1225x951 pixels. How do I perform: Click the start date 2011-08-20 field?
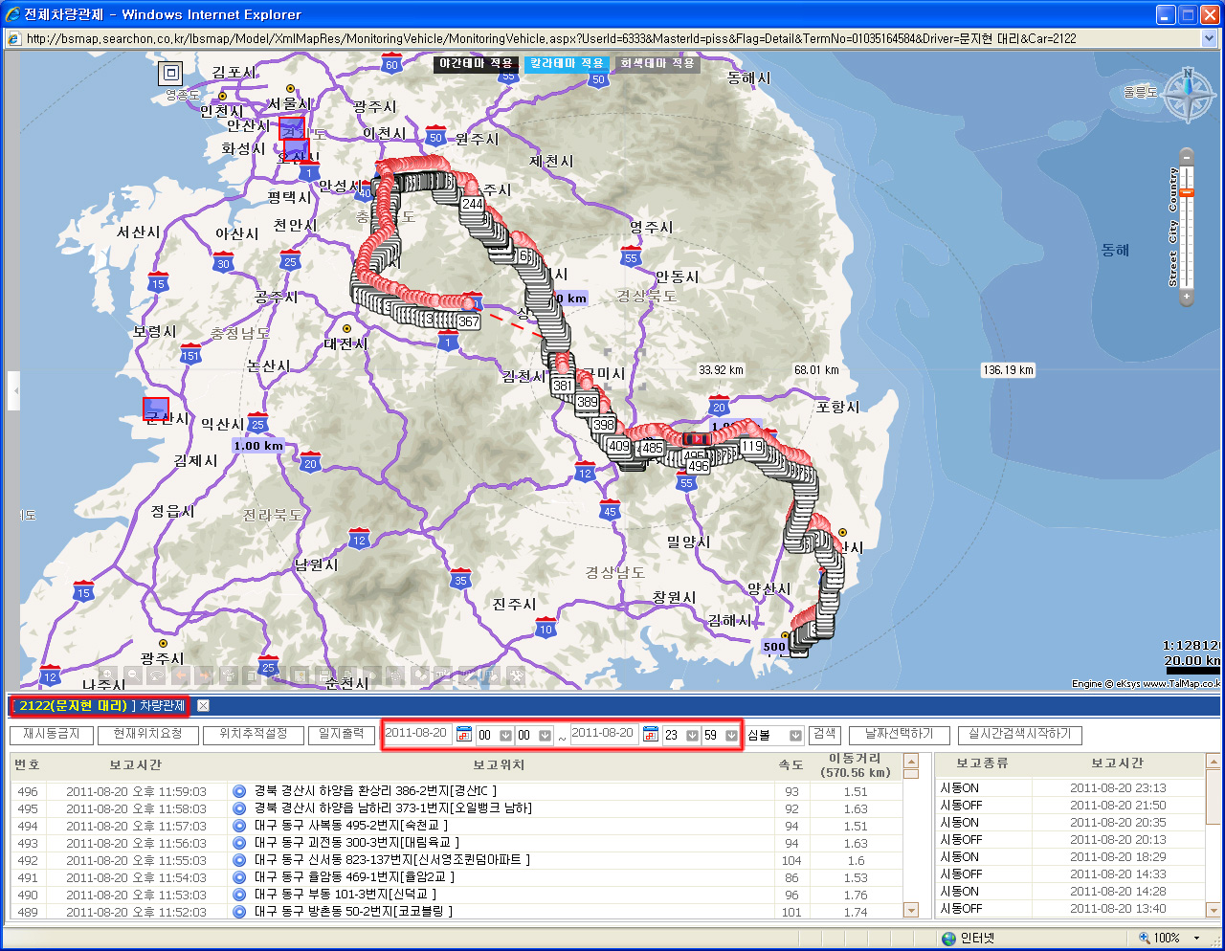(416, 734)
